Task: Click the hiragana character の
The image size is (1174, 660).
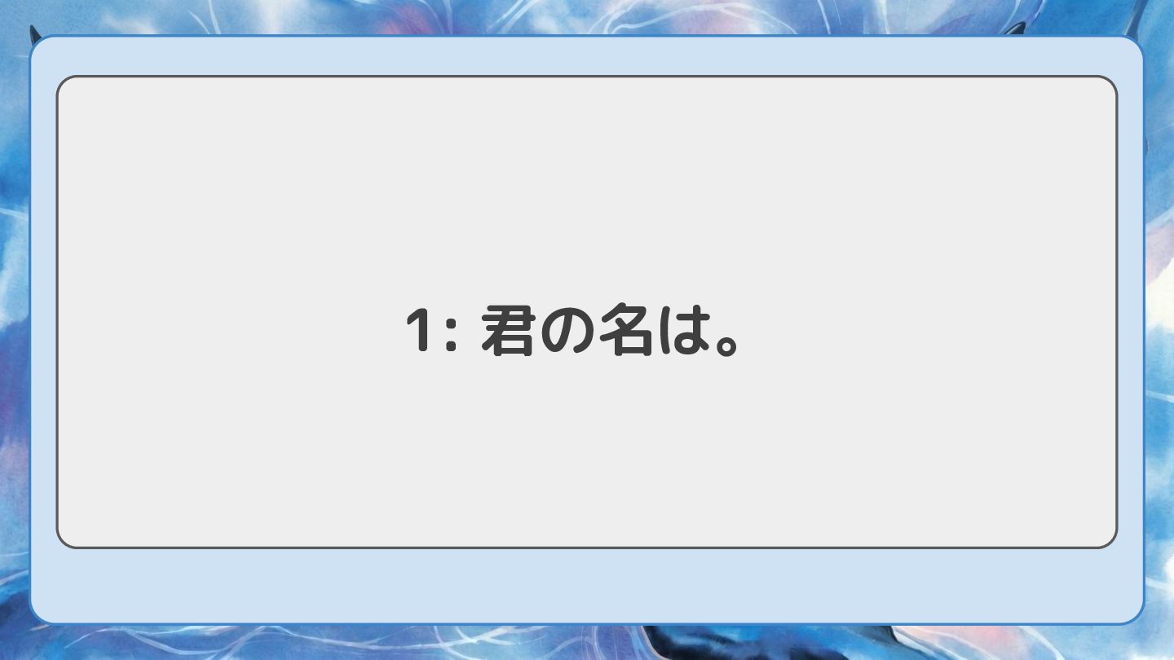Action: click(x=567, y=333)
